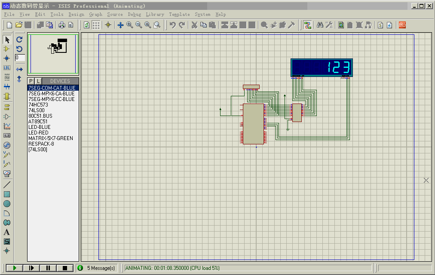Select the Device Pins tool
This screenshot has height=275, width=435.
pos(7,117)
